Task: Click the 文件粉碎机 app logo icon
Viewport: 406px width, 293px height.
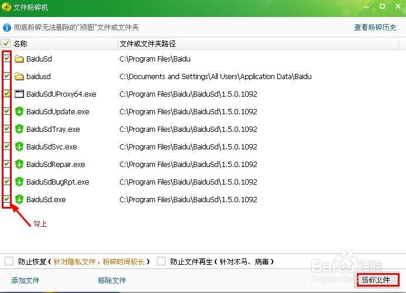Action: [x=6, y=7]
